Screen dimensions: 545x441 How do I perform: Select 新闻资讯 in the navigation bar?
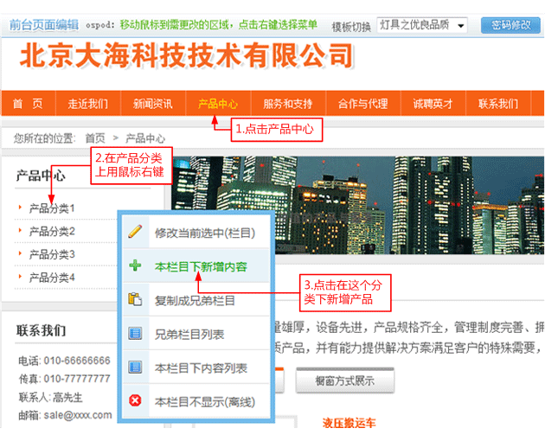click(x=152, y=104)
